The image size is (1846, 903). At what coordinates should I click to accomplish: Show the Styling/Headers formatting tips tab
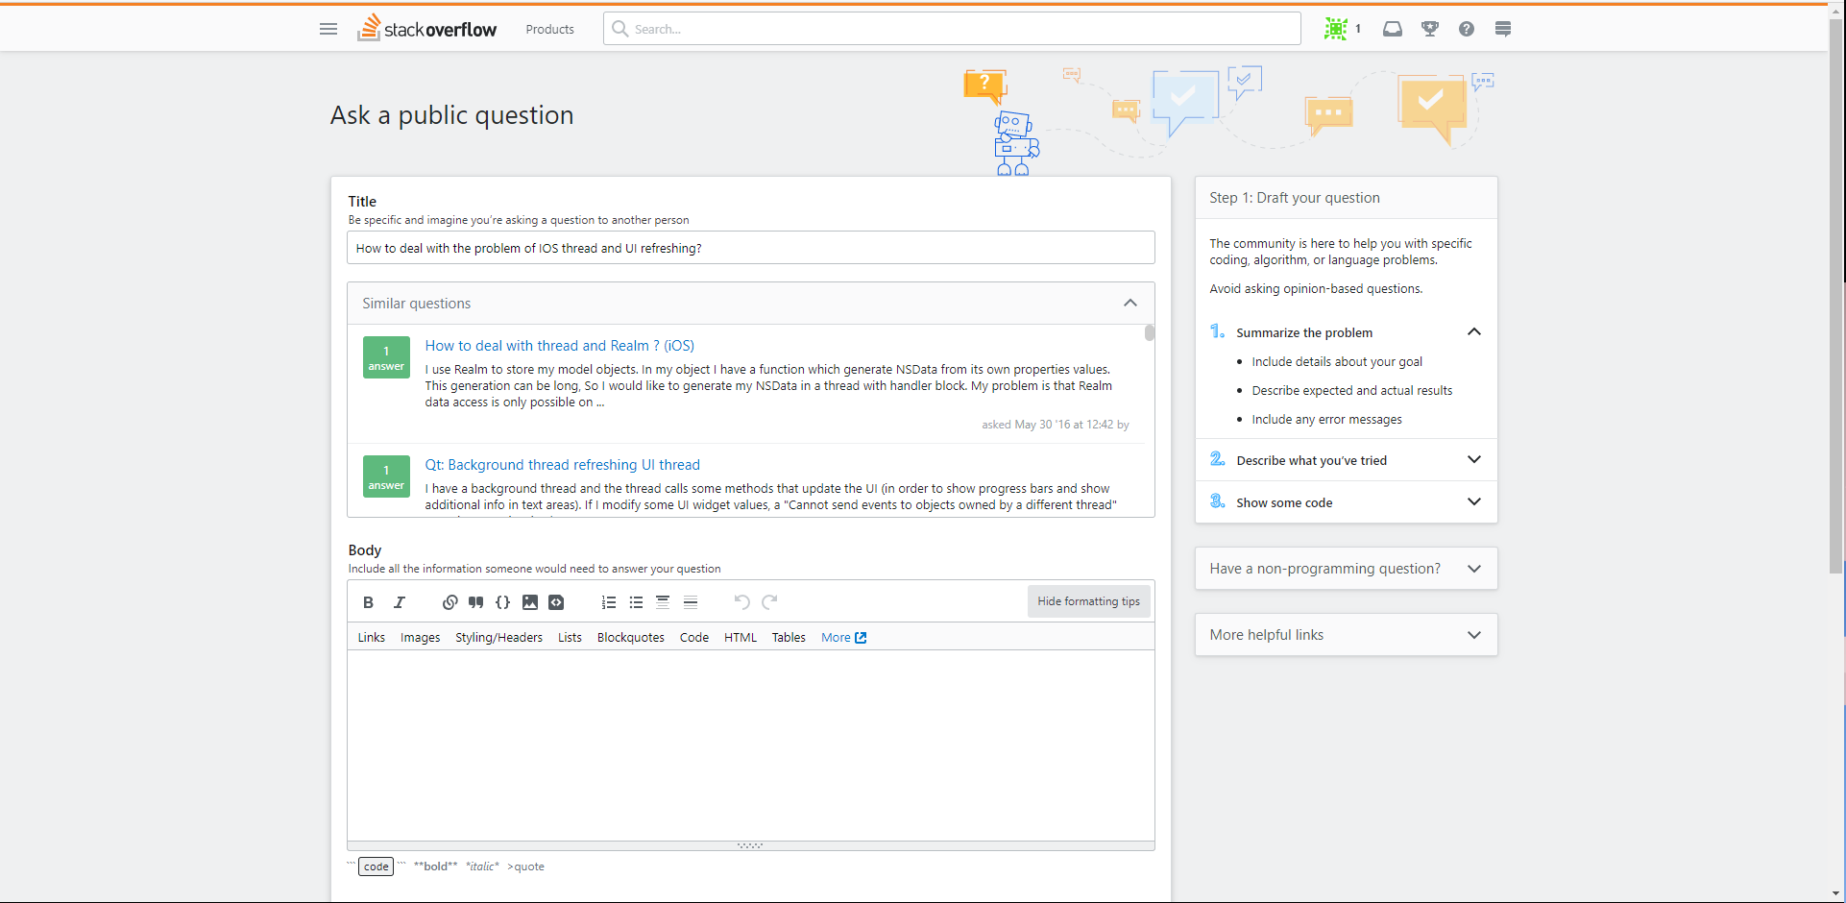(x=499, y=637)
